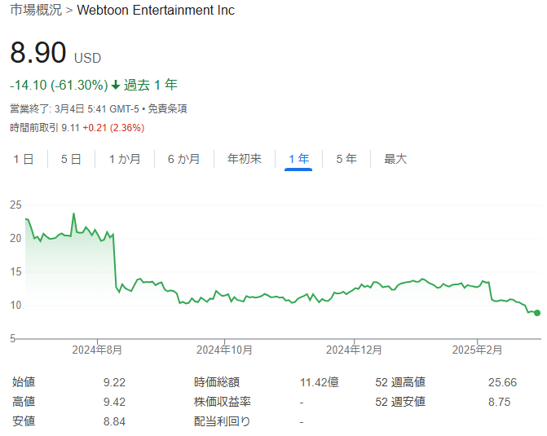Switch chart to 6か月 range
This screenshot has width=547, height=436.
coord(184,159)
